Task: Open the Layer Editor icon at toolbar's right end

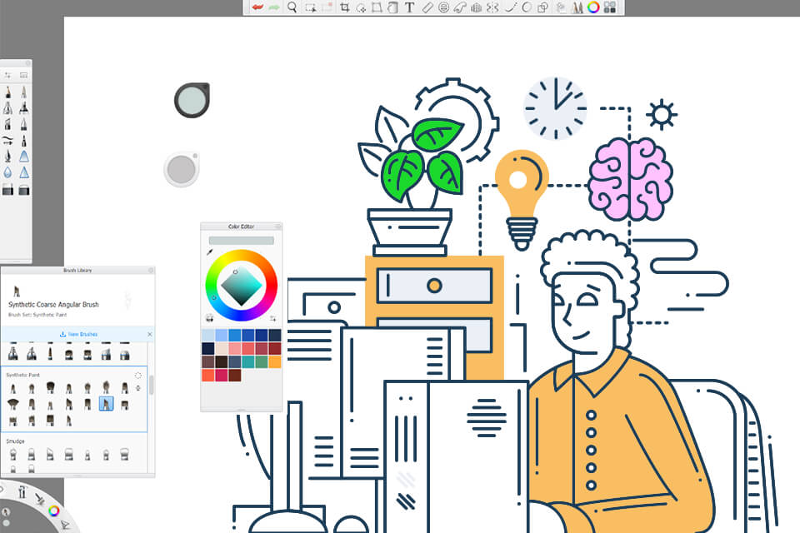Action: pos(608,8)
